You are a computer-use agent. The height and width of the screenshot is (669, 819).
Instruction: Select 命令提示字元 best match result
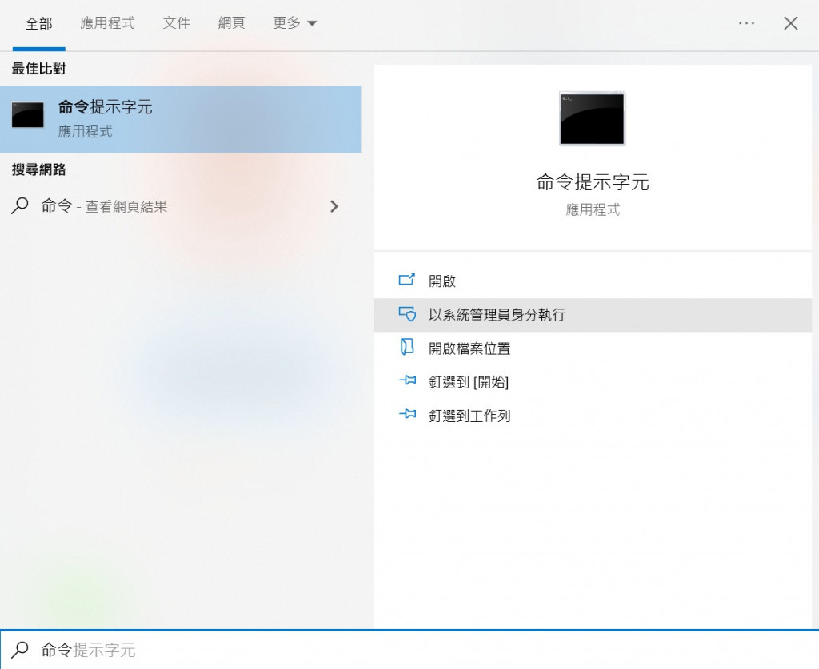[180, 119]
